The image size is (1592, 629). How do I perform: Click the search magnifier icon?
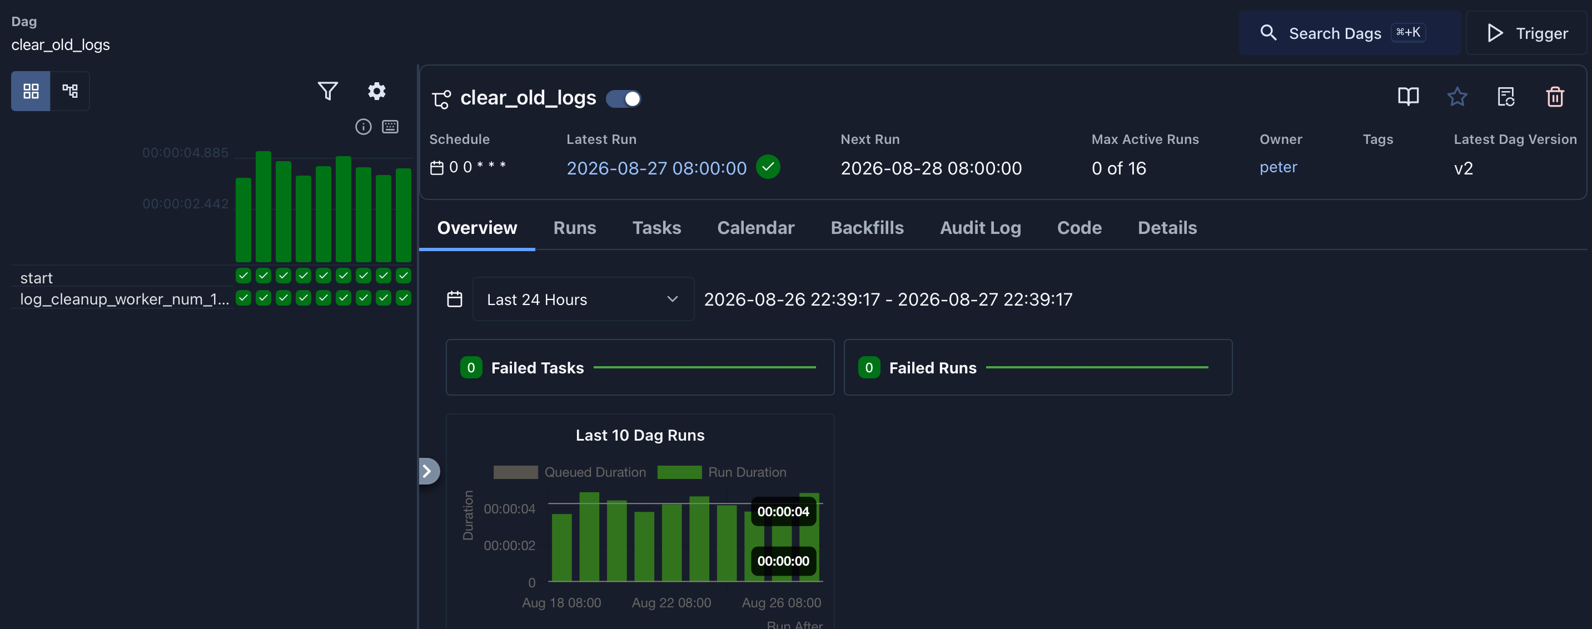point(1268,33)
